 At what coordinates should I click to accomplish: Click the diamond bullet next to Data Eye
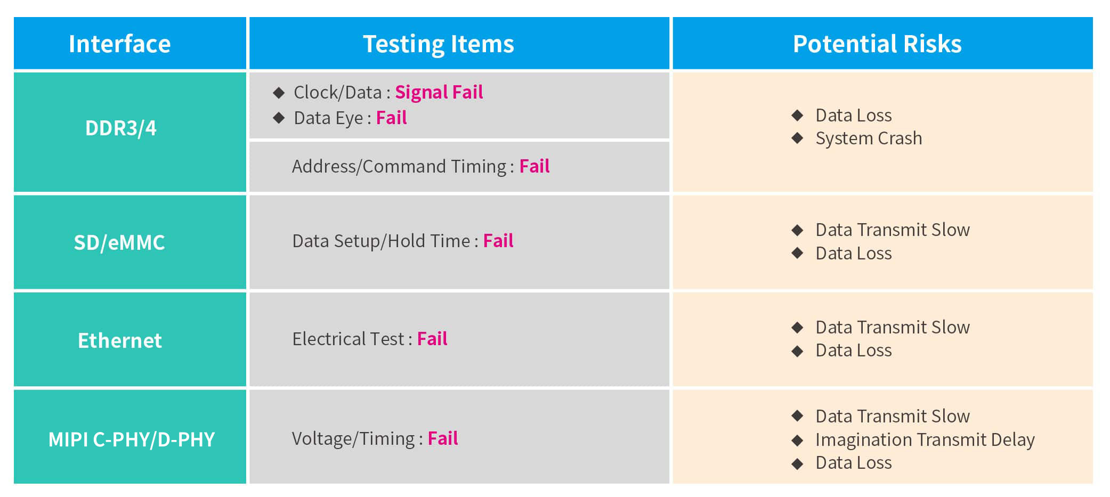click(x=279, y=118)
